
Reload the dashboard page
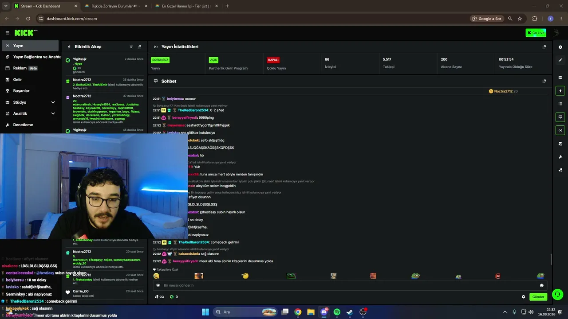(28, 19)
